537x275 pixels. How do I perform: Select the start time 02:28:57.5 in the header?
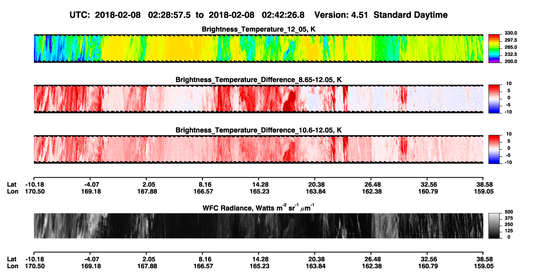click(169, 15)
